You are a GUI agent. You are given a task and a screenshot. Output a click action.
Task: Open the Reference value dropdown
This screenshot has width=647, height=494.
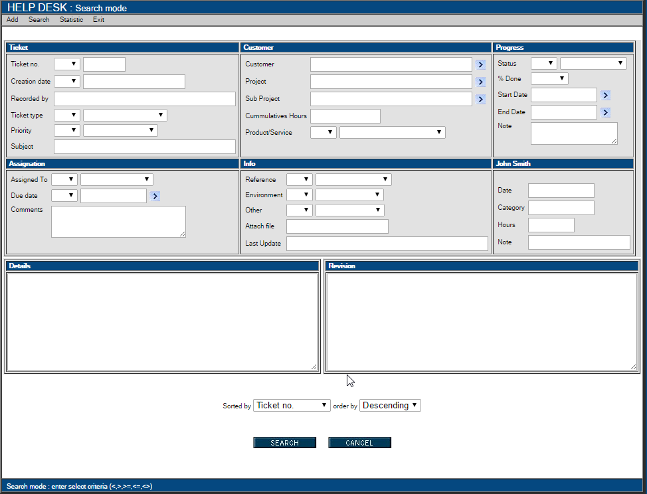click(x=353, y=179)
